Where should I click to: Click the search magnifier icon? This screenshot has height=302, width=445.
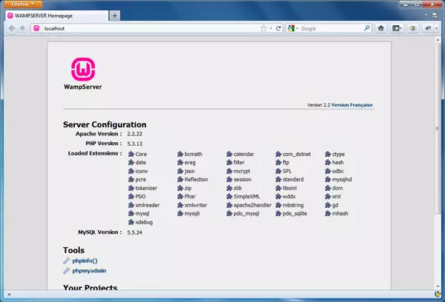coord(366,29)
